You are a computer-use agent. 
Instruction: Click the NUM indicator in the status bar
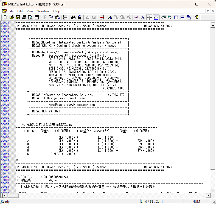pos(196,201)
